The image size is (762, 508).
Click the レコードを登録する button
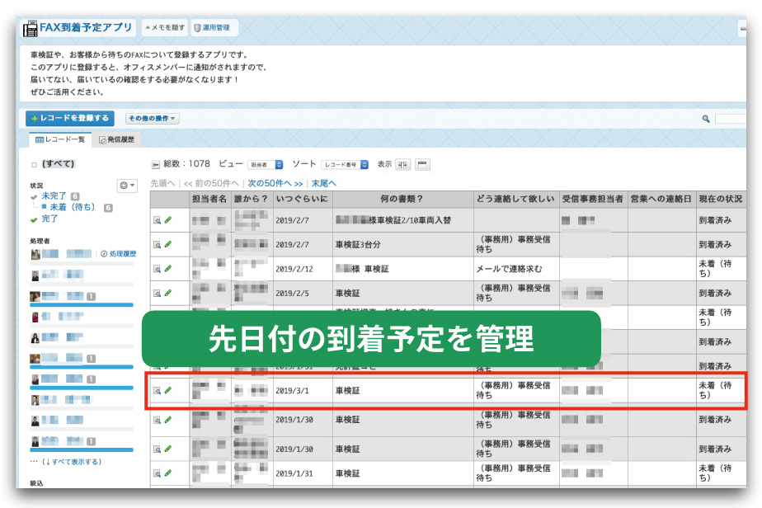click(70, 119)
